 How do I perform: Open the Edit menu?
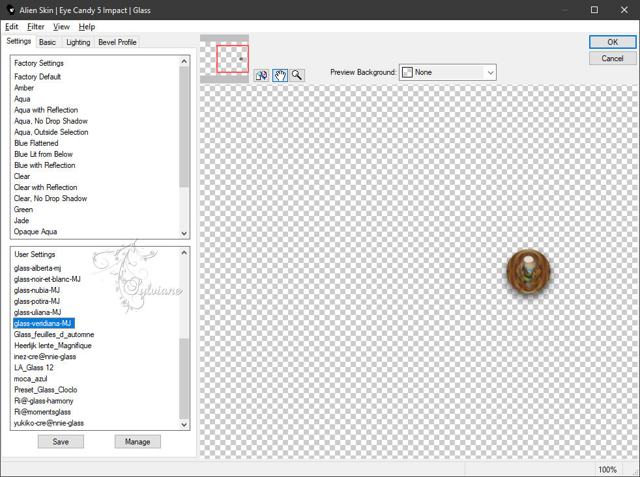click(x=12, y=27)
